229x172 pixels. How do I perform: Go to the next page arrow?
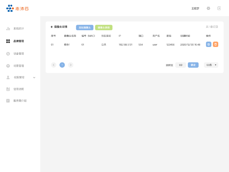pyautogui.click(x=70, y=65)
